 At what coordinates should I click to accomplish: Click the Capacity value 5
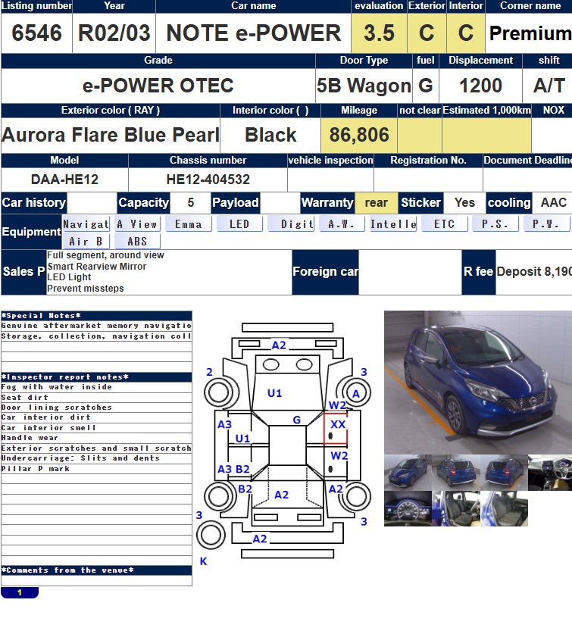coord(190,202)
